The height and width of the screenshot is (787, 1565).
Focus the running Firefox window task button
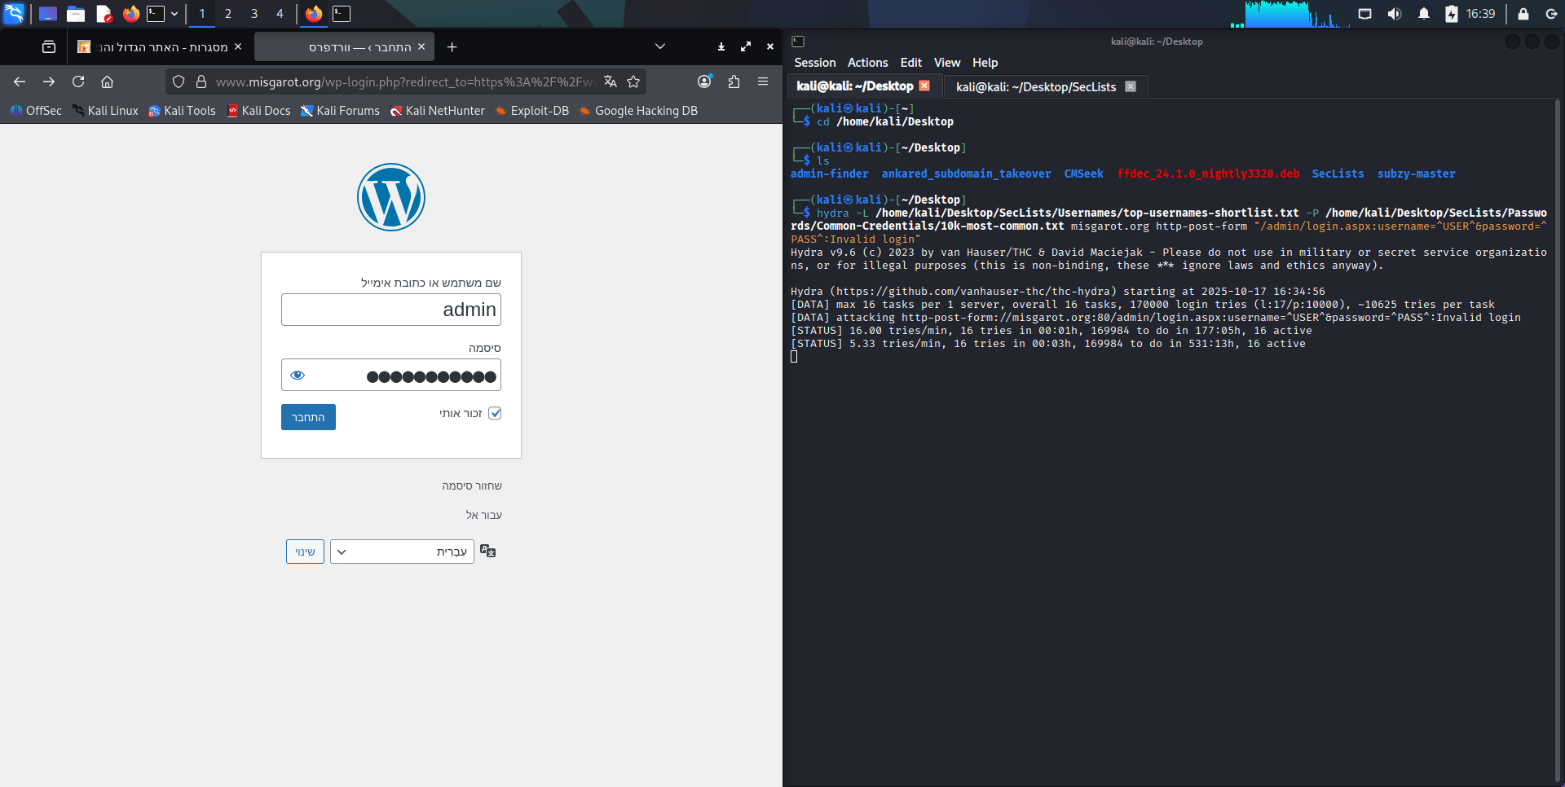pyautogui.click(x=314, y=14)
